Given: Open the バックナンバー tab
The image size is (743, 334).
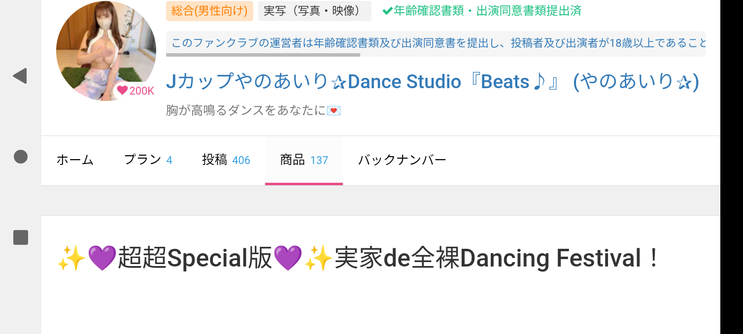Looking at the screenshot, I should [x=402, y=160].
